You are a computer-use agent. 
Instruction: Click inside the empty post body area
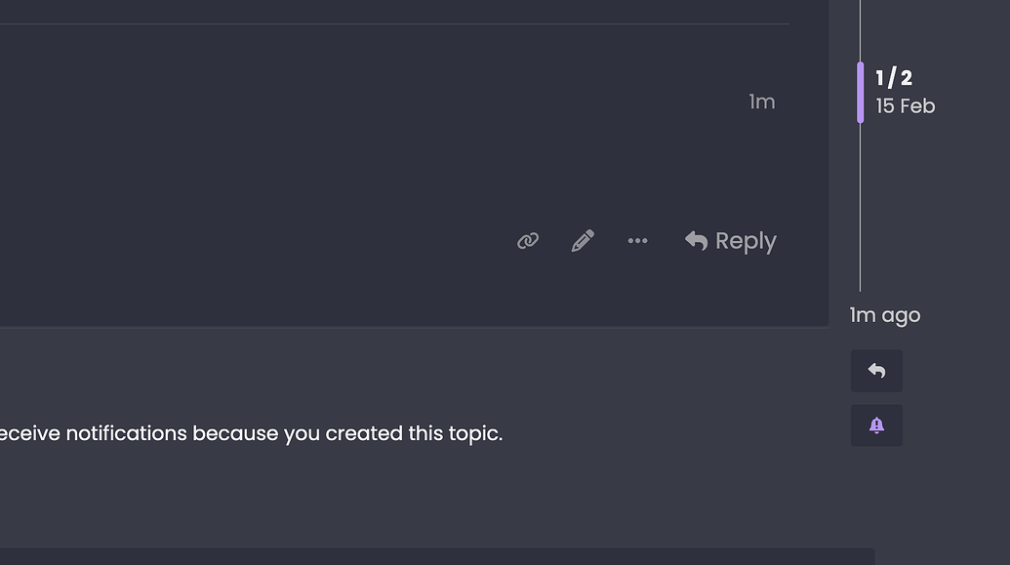pyautogui.click(x=342, y=146)
